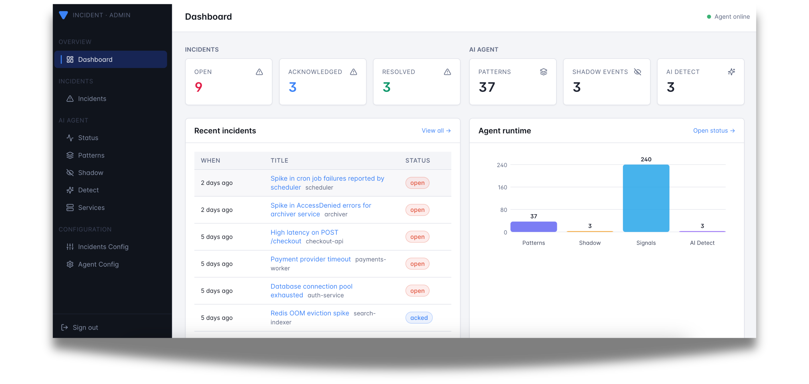Open Agent Config settings
The width and height of the screenshot is (809, 384).
[x=111, y=264]
